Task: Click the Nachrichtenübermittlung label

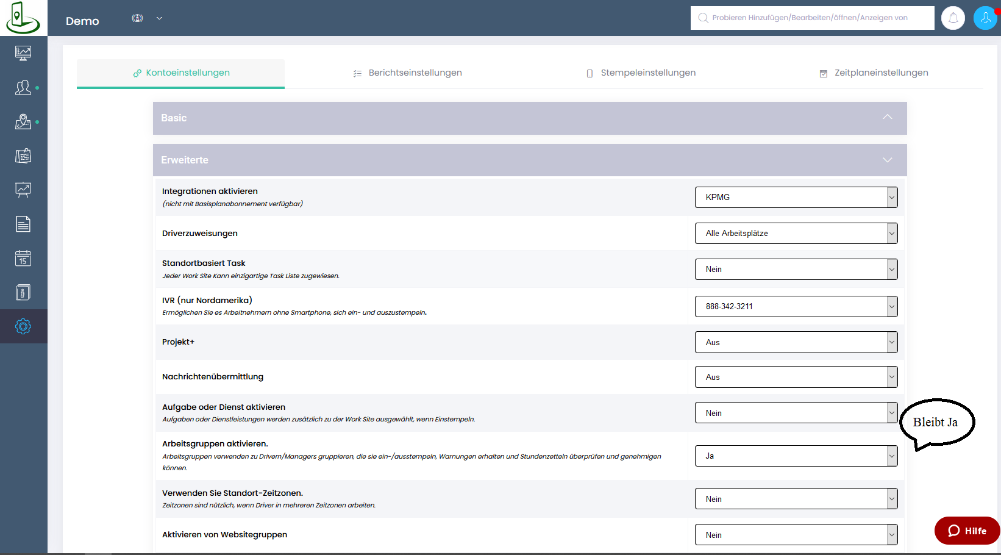Action: click(x=213, y=377)
